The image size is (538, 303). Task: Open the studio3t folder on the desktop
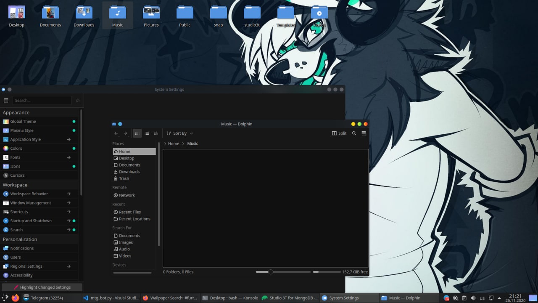(252, 16)
